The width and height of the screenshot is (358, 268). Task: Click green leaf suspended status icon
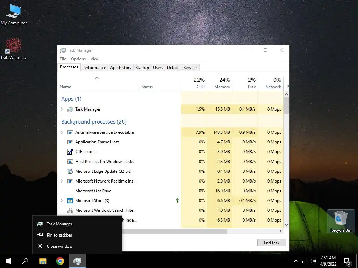[177, 201]
